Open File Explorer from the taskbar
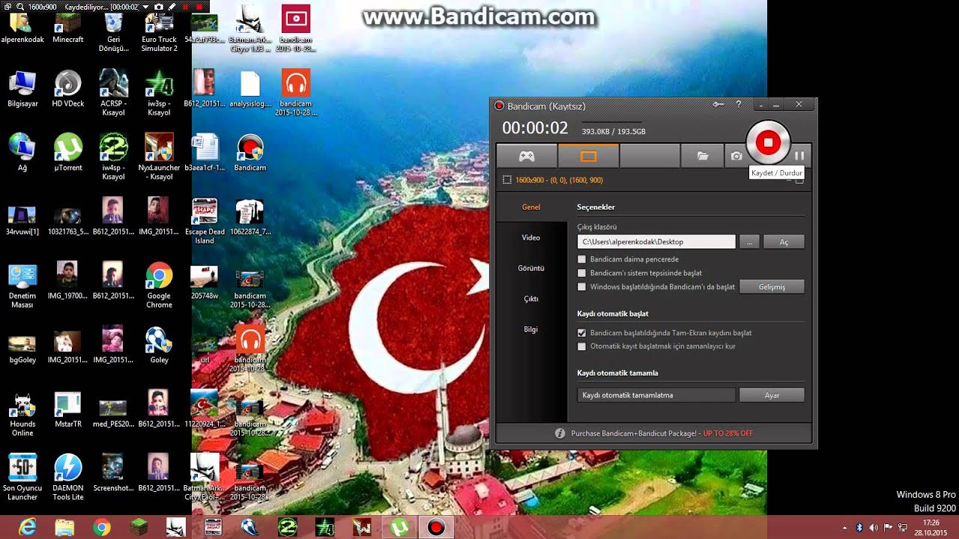Screen dimensions: 959x539 point(64,528)
